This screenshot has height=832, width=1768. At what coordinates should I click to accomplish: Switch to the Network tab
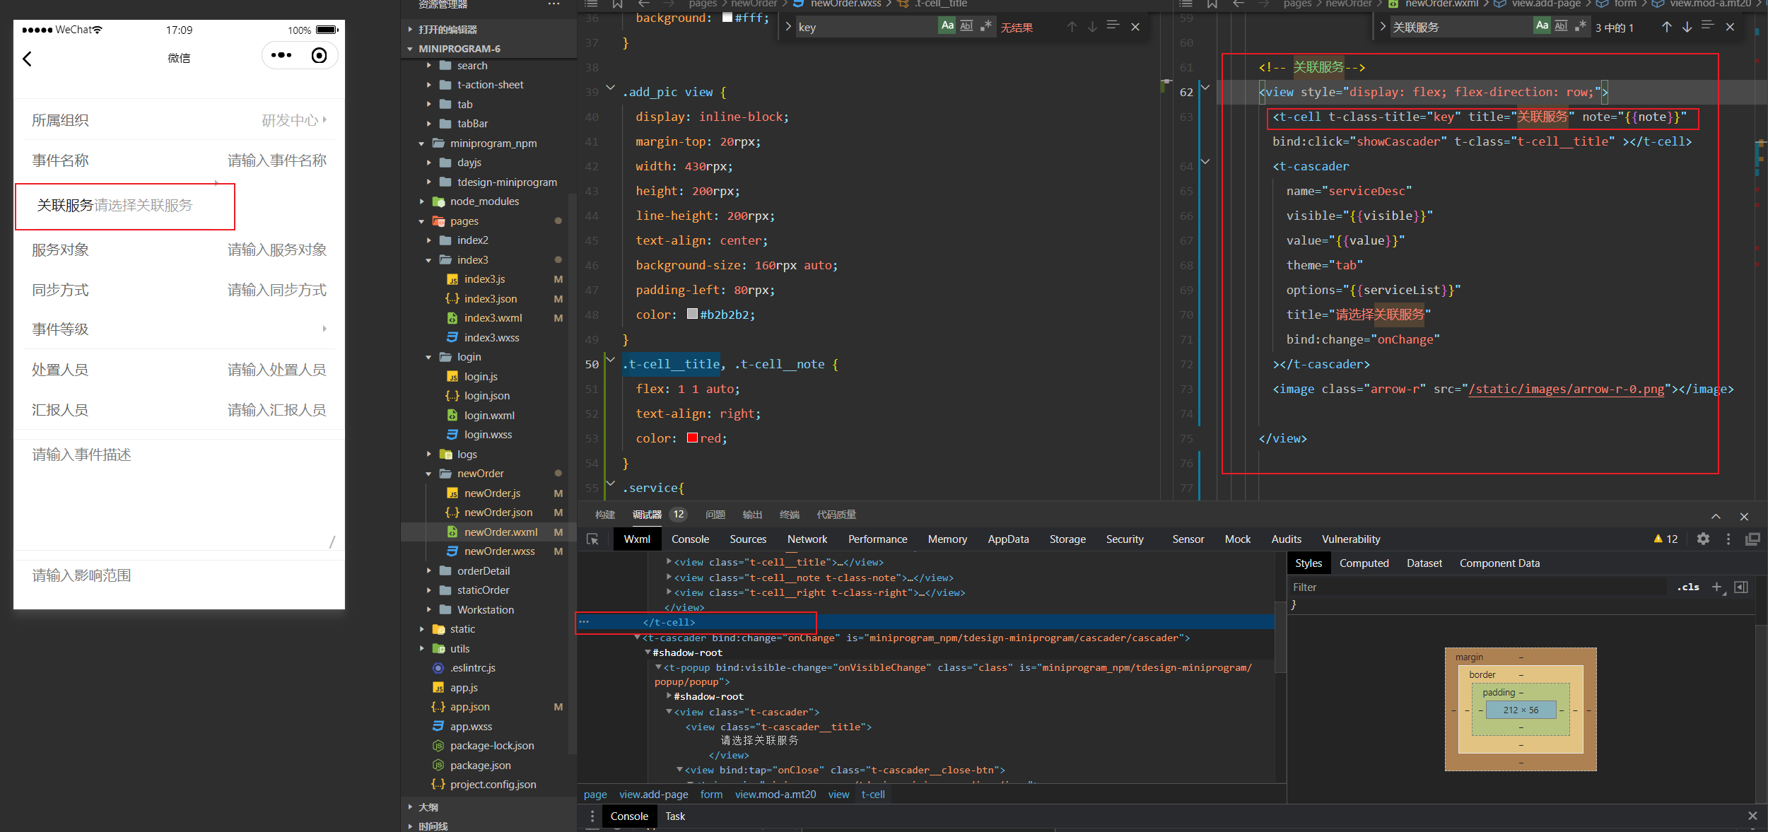click(807, 539)
